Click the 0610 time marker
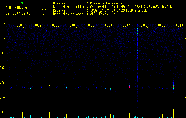186x118 pixels. point(179,25)
